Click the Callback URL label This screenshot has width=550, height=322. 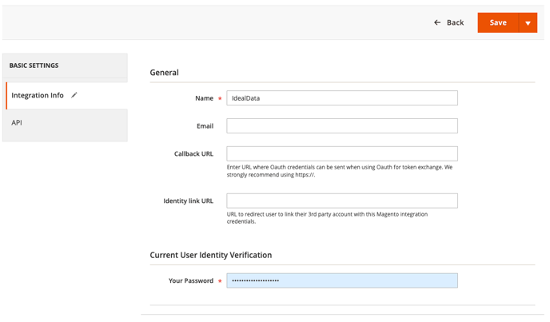193,154
